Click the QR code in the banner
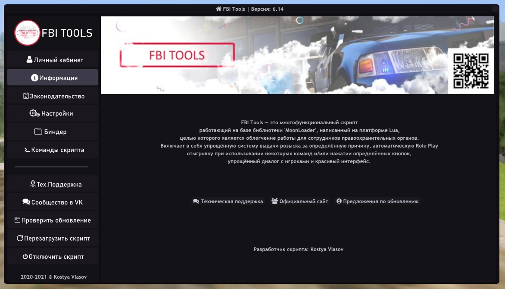This screenshot has height=289, width=505. (x=471, y=71)
